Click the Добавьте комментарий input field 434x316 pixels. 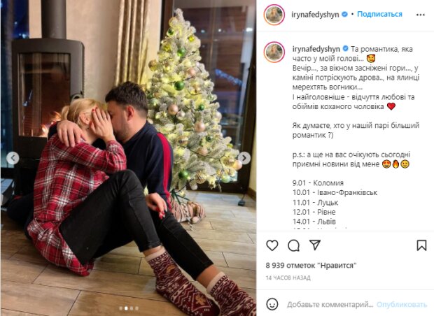tap(330, 304)
